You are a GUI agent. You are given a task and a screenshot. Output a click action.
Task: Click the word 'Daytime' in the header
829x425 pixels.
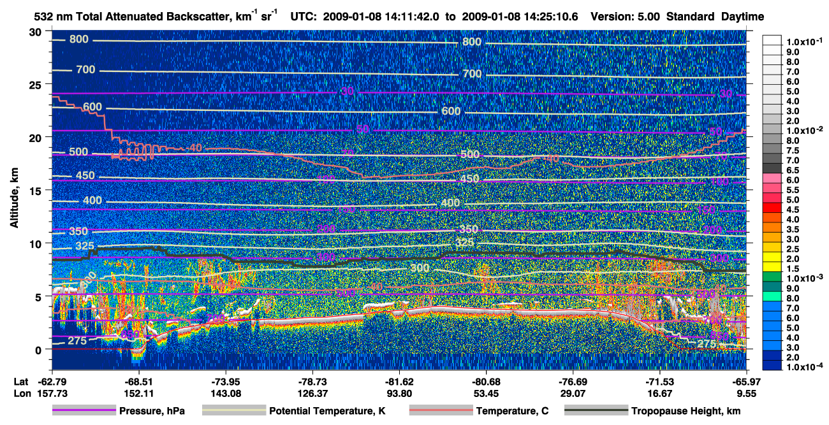[x=742, y=17]
